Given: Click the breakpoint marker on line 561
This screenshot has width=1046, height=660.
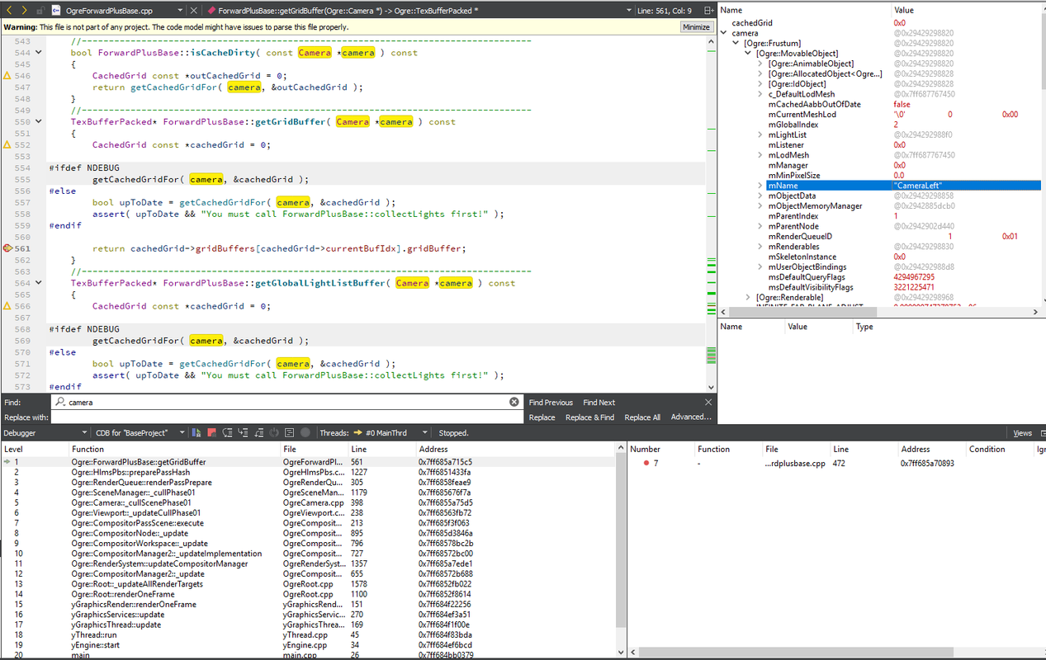Looking at the screenshot, I should click(7, 248).
